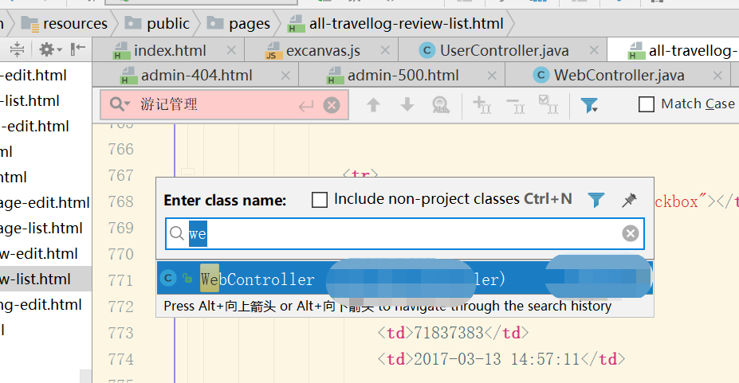Select WebController class result
This screenshot has width=739, height=383.
[x=404, y=279]
